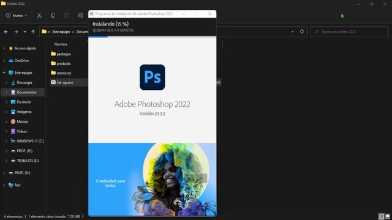This screenshot has width=392, height=220.
Task: Collapse the Este equipo node
Action: (4, 73)
